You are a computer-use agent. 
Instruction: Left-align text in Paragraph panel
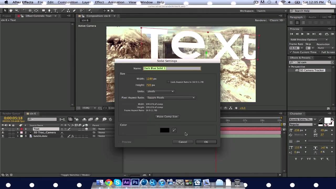[x=292, y=23]
